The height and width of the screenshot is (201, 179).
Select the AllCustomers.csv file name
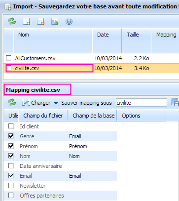pos(35,58)
